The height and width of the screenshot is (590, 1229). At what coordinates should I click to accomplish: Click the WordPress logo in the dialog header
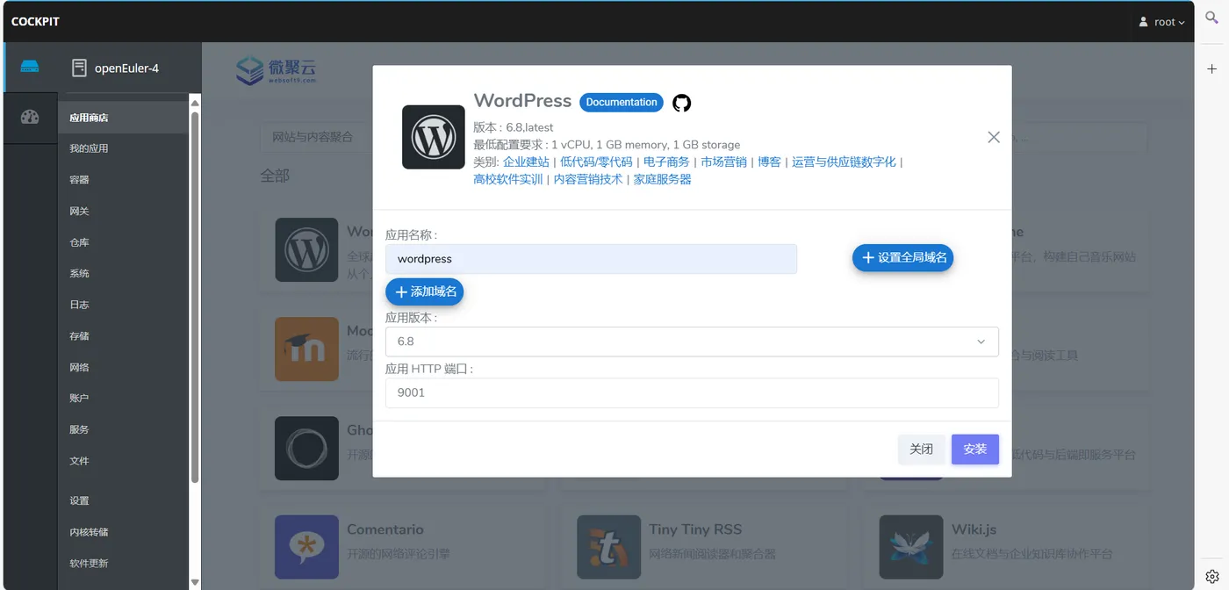434,137
